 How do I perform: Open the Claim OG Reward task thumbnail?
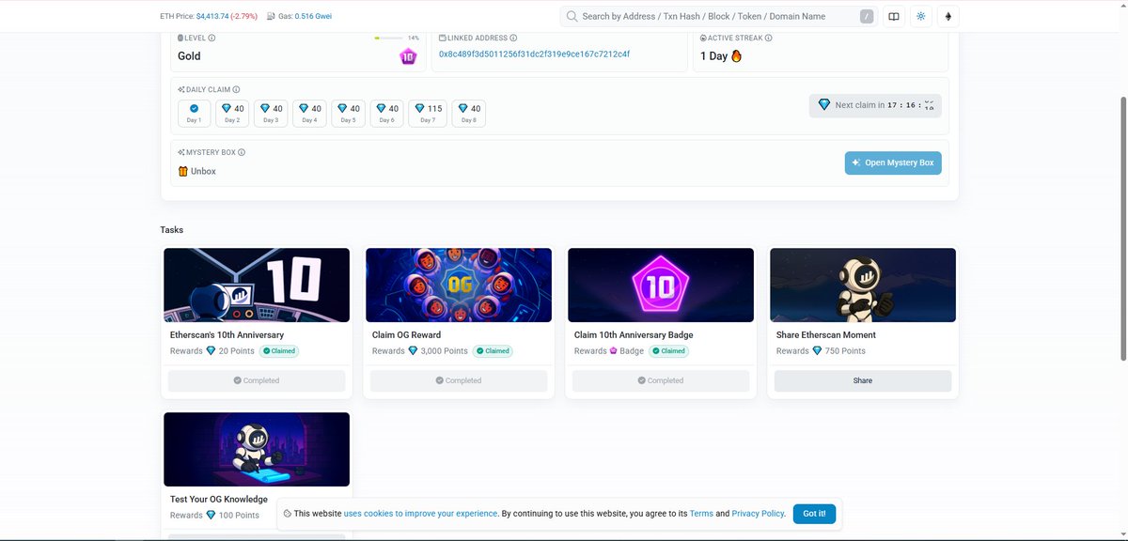(x=458, y=284)
